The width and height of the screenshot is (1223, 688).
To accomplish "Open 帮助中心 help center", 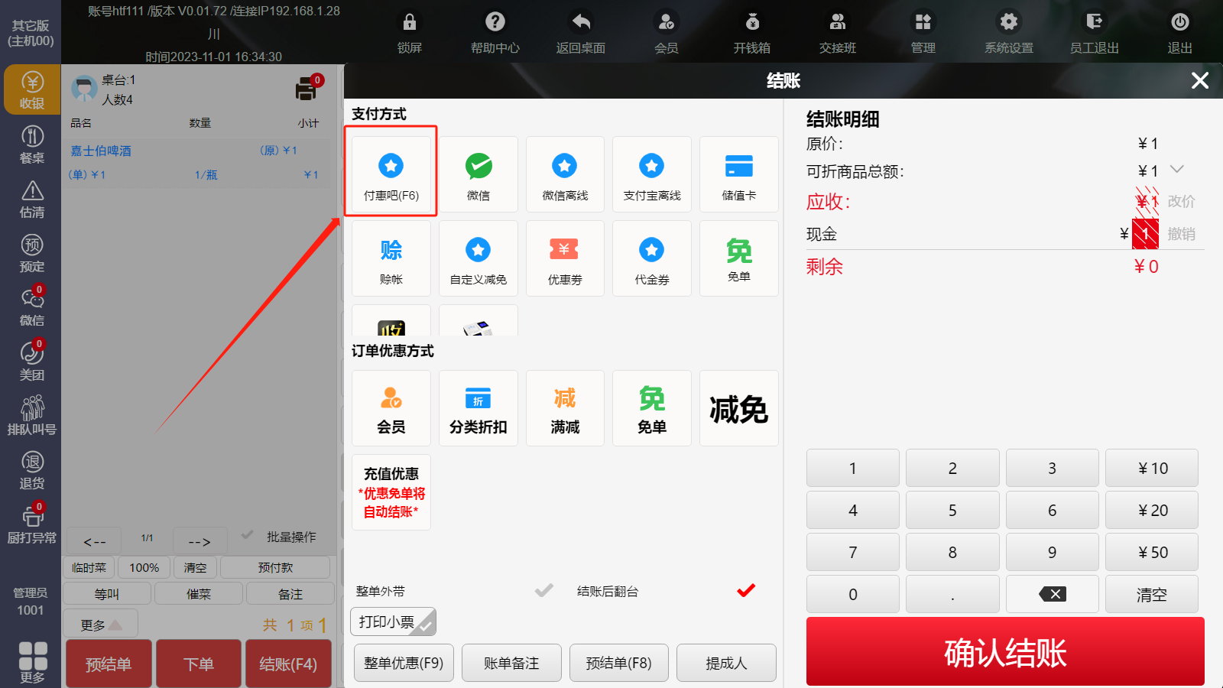I will tap(495, 33).
